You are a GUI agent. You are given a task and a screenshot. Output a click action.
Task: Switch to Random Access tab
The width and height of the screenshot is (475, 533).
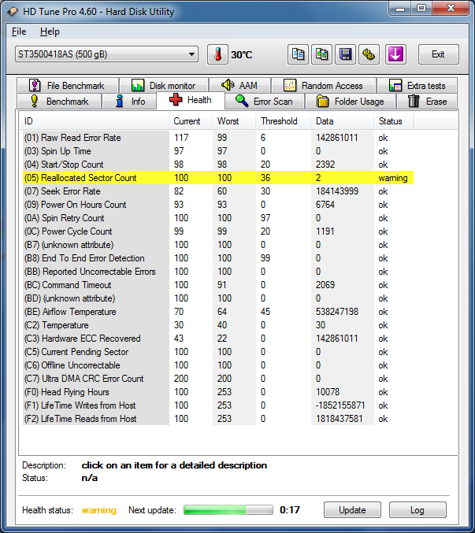(x=324, y=85)
